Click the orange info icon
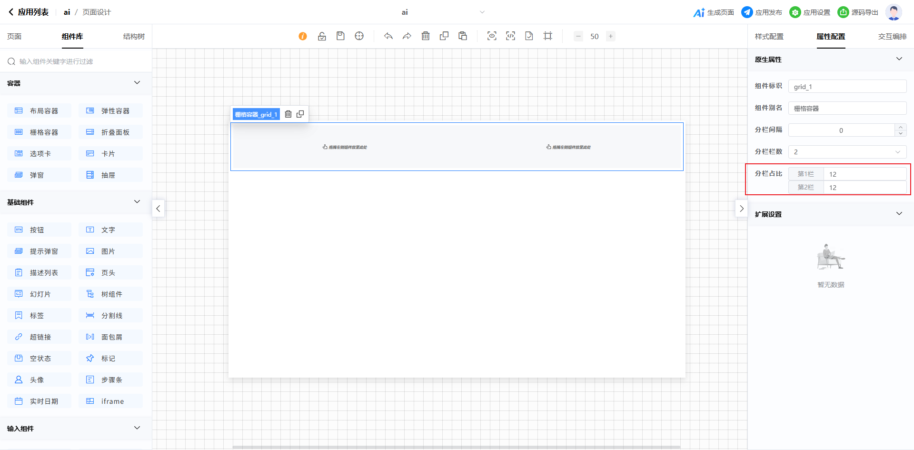The width and height of the screenshot is (914, 450). pos(303,36)
